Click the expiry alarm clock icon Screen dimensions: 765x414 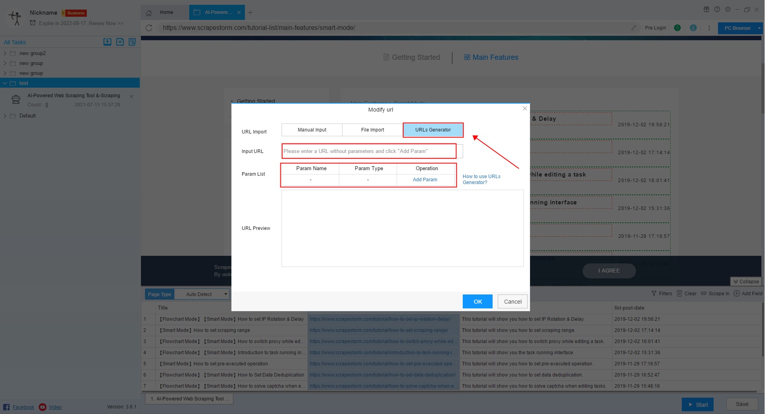coord(33,23)
